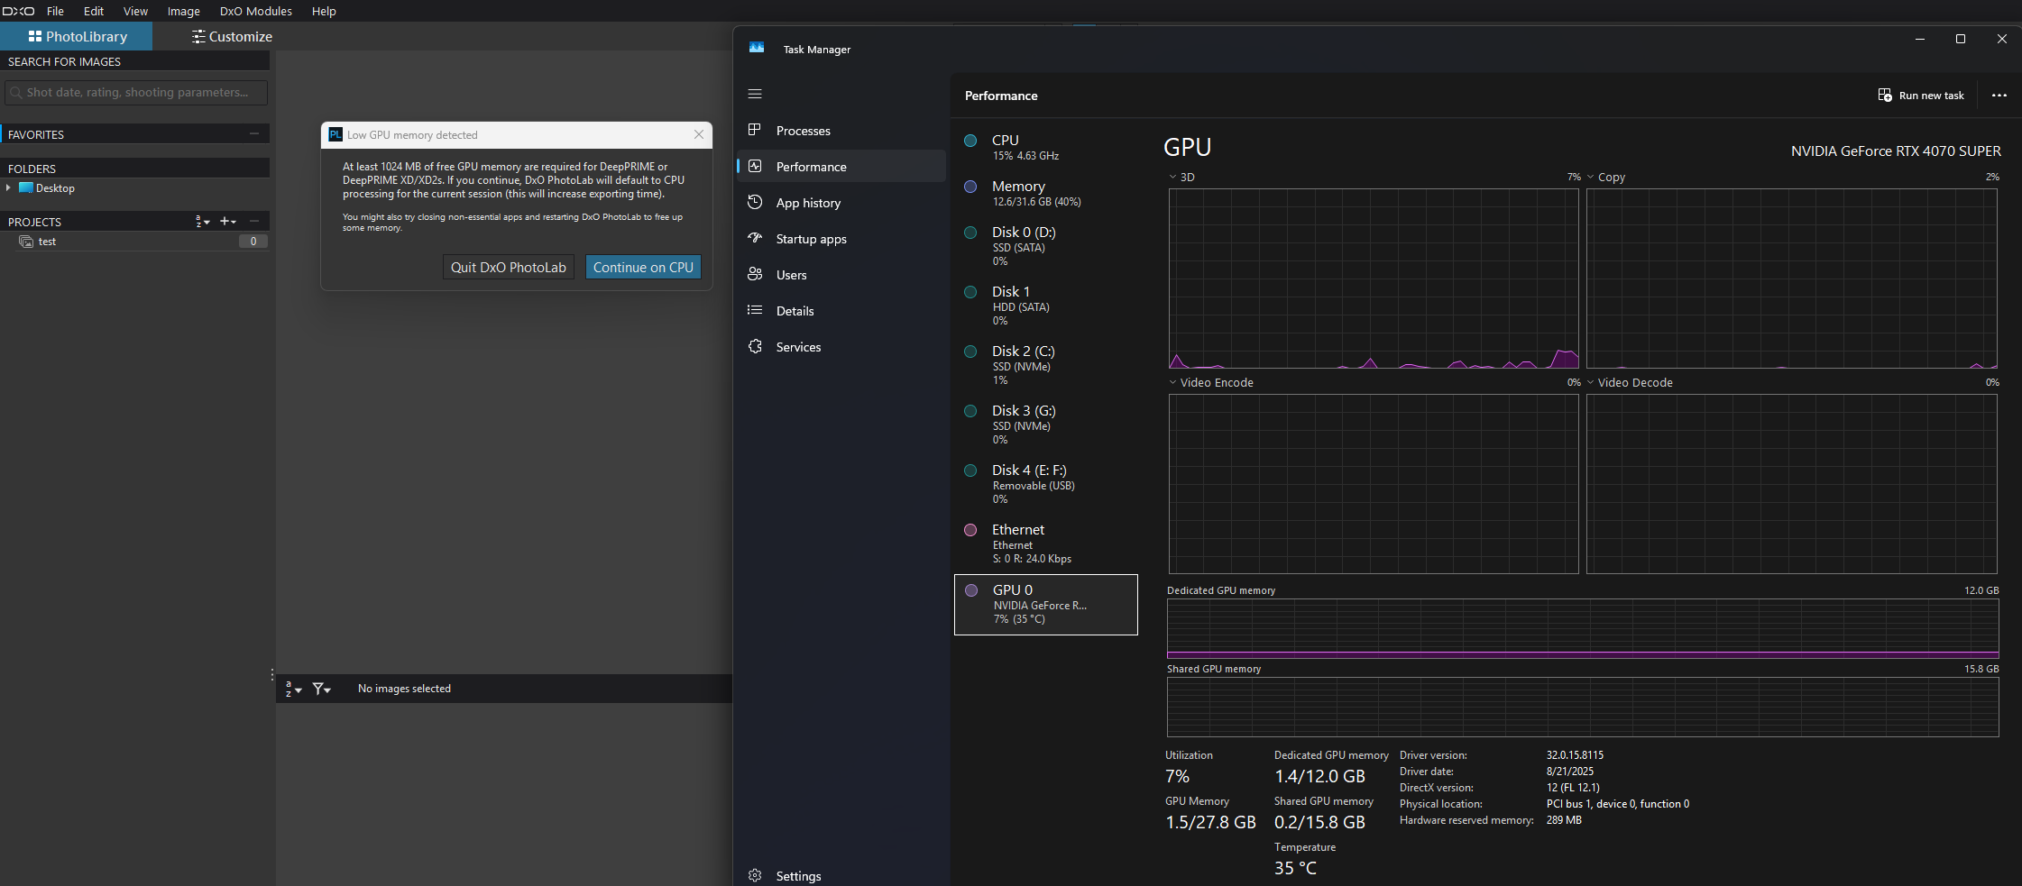Image resolution: width=2022 pixels, height=886 pixels.
Task: Open the File menu in DxO PhotoLab
Action: point(55,11)
